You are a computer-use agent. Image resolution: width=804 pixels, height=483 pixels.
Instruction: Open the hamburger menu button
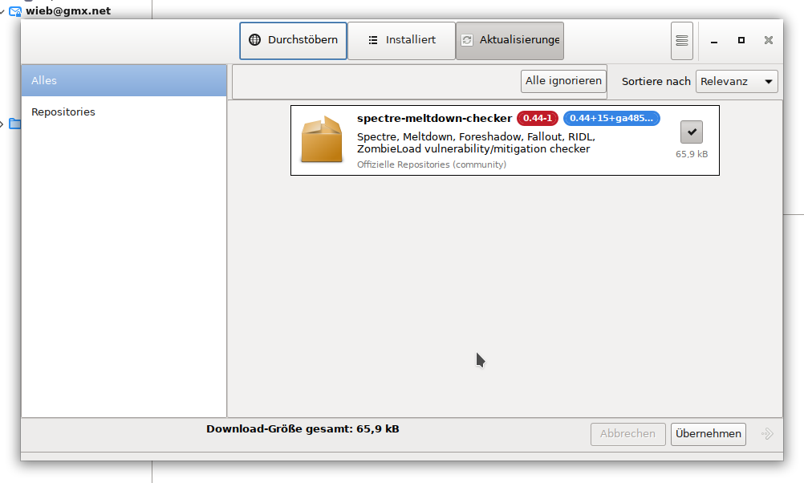pos(681,40)
